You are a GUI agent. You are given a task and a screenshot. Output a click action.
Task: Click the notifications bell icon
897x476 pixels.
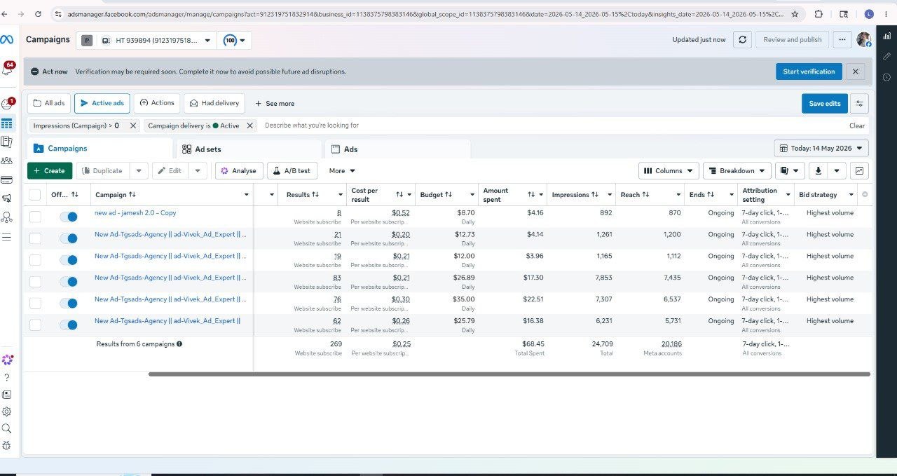tap(9, 69)
